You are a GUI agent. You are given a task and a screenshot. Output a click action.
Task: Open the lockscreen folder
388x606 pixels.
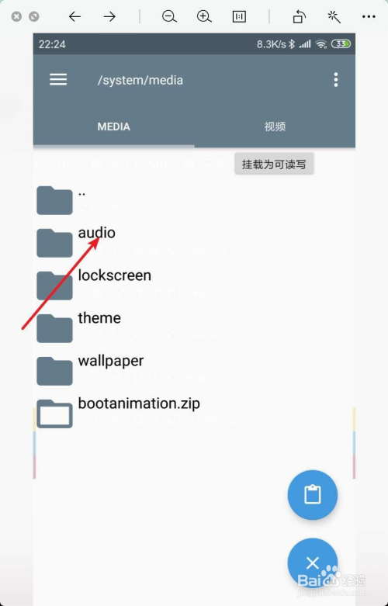coord(194,284)
